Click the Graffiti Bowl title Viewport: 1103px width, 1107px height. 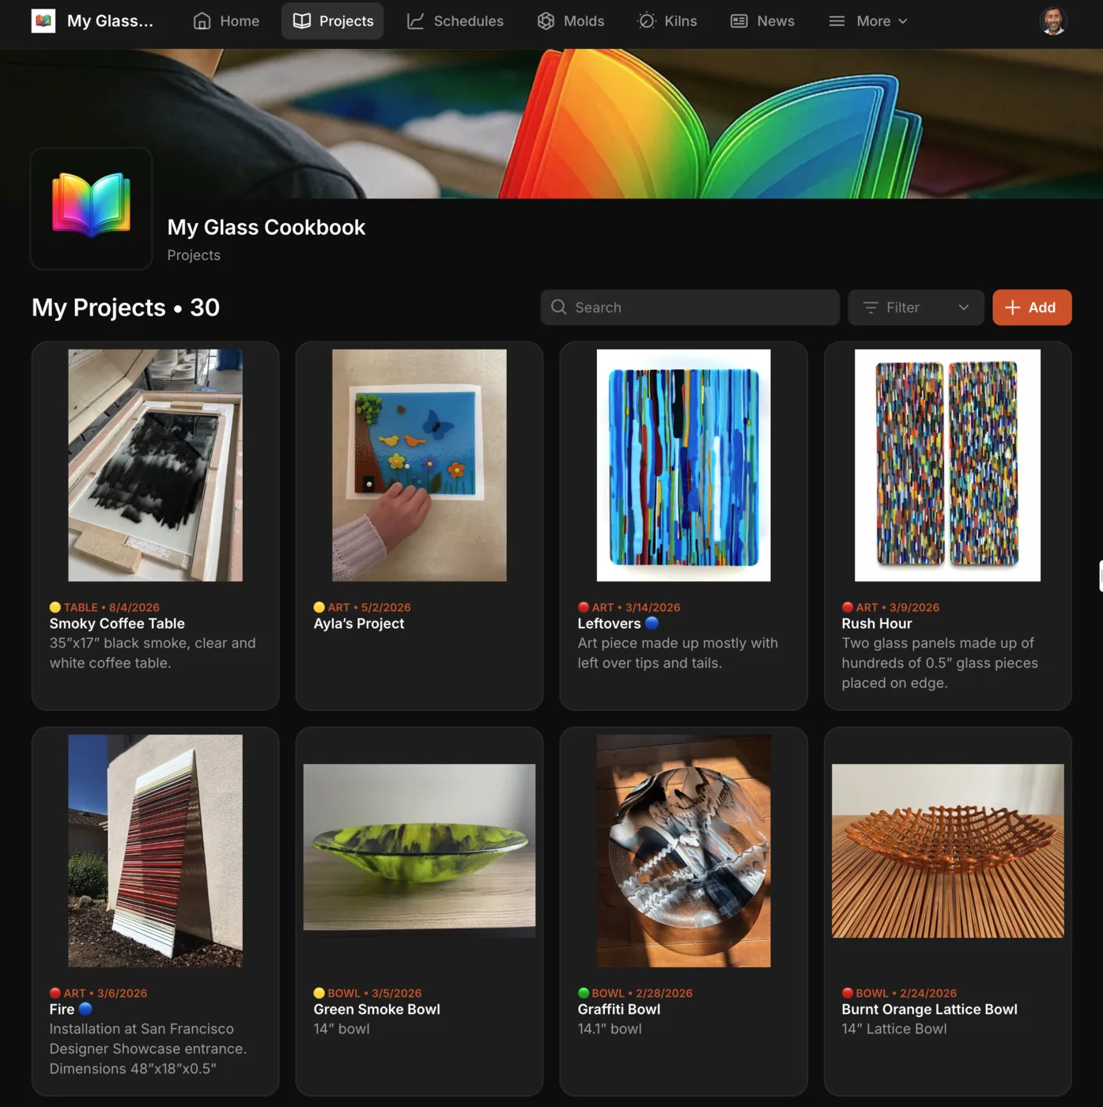[x=619, y=1009]
